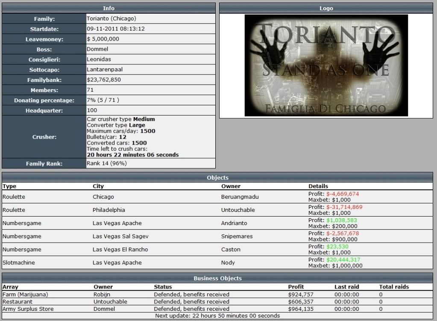Viewport: 437px width, 321px height.
Task: Select leavemoney value $ 5,000,000
Action: 103,39
